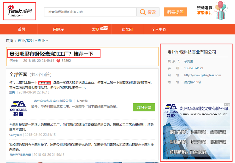
Task: Click the 华森科技 keyword in first answer
Action: tap(44, 82)
